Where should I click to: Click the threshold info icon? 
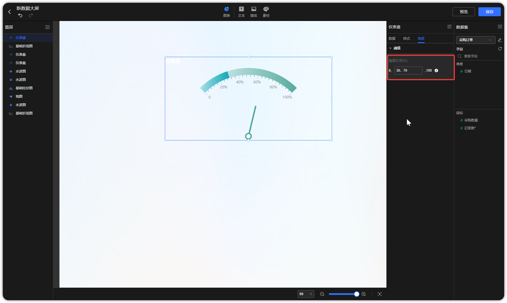(436, 71)
